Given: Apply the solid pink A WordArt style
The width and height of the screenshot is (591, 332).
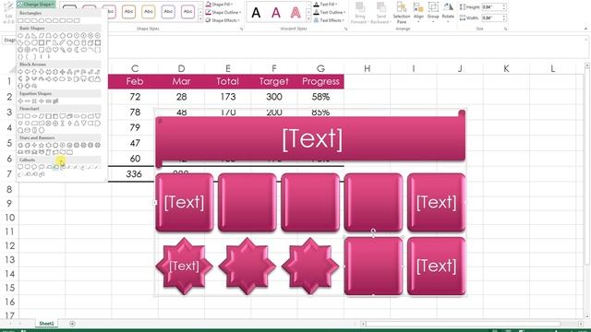Looking at the screenshot, I should pyautogui.click(x=276, y=13).
